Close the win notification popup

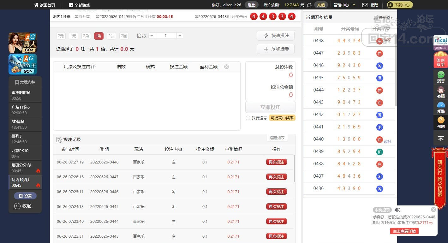click(433, 210)
